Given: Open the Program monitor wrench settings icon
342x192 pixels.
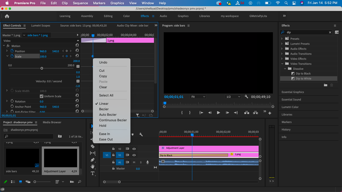Looking at the screenshot, I should click(246, 96).
